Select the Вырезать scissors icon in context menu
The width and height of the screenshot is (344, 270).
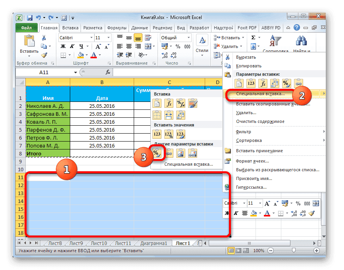click(227, 57)
